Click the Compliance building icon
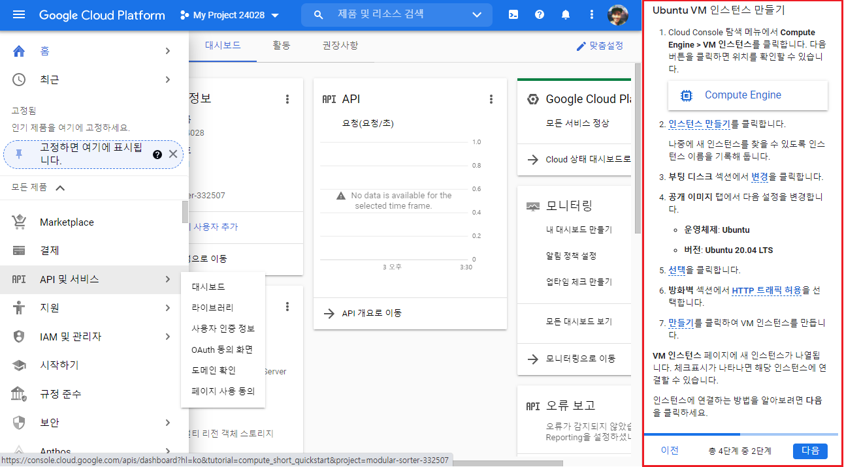 click(x=19, y=394)
